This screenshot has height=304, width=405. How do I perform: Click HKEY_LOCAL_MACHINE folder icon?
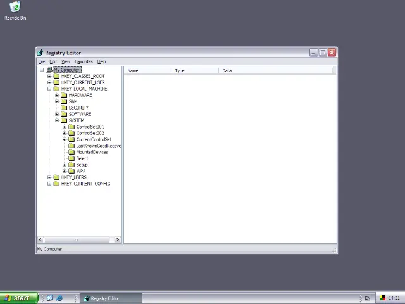click(56, 89)
